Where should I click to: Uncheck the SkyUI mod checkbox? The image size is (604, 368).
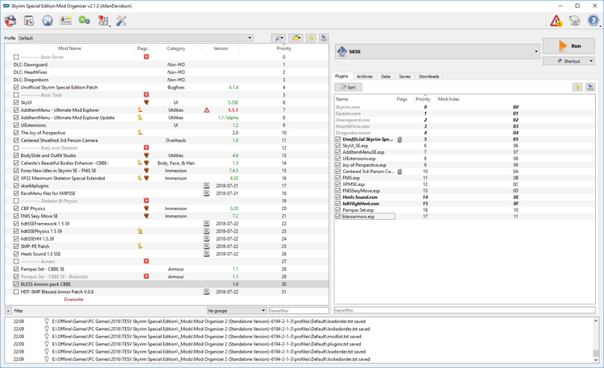tap(16, 102)
